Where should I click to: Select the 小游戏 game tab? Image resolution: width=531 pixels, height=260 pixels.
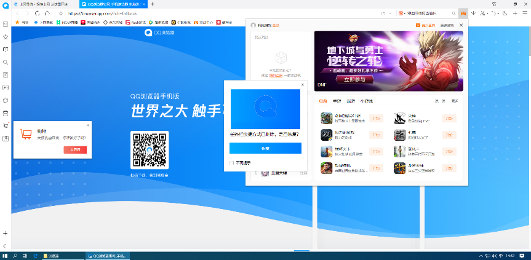tap(367, 101)
